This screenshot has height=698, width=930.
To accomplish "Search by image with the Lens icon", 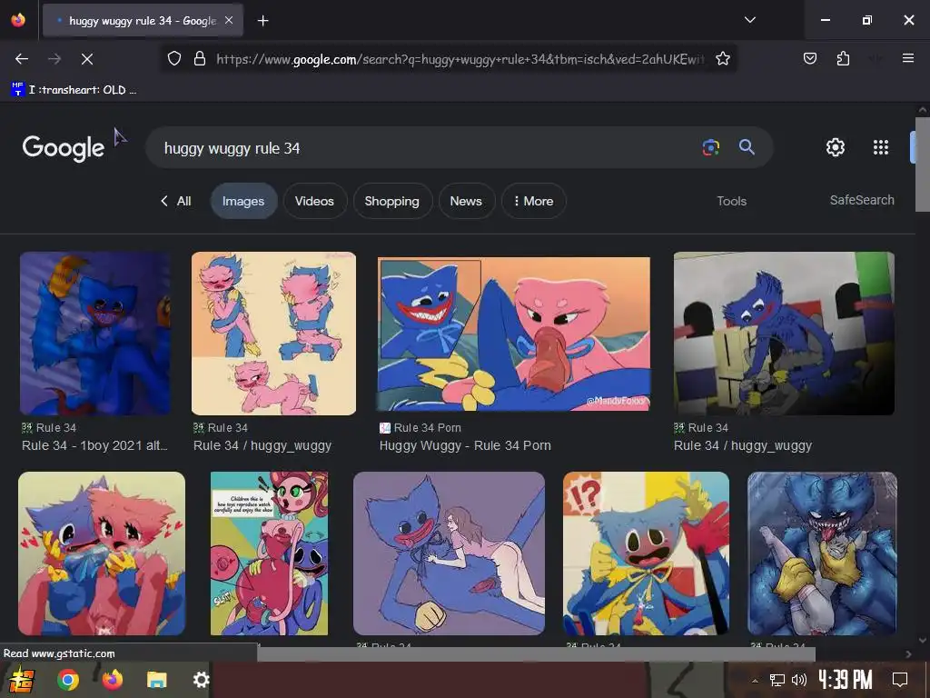I will 710,147.
